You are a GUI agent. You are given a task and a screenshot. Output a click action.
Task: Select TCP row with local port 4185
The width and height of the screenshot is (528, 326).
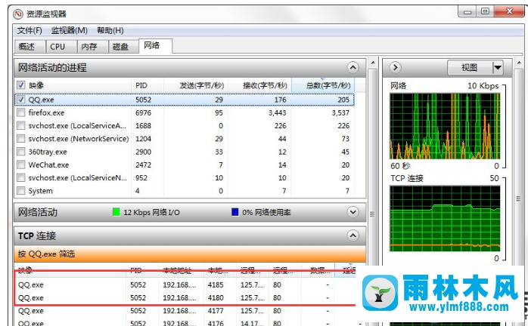[x=185, y=284]
